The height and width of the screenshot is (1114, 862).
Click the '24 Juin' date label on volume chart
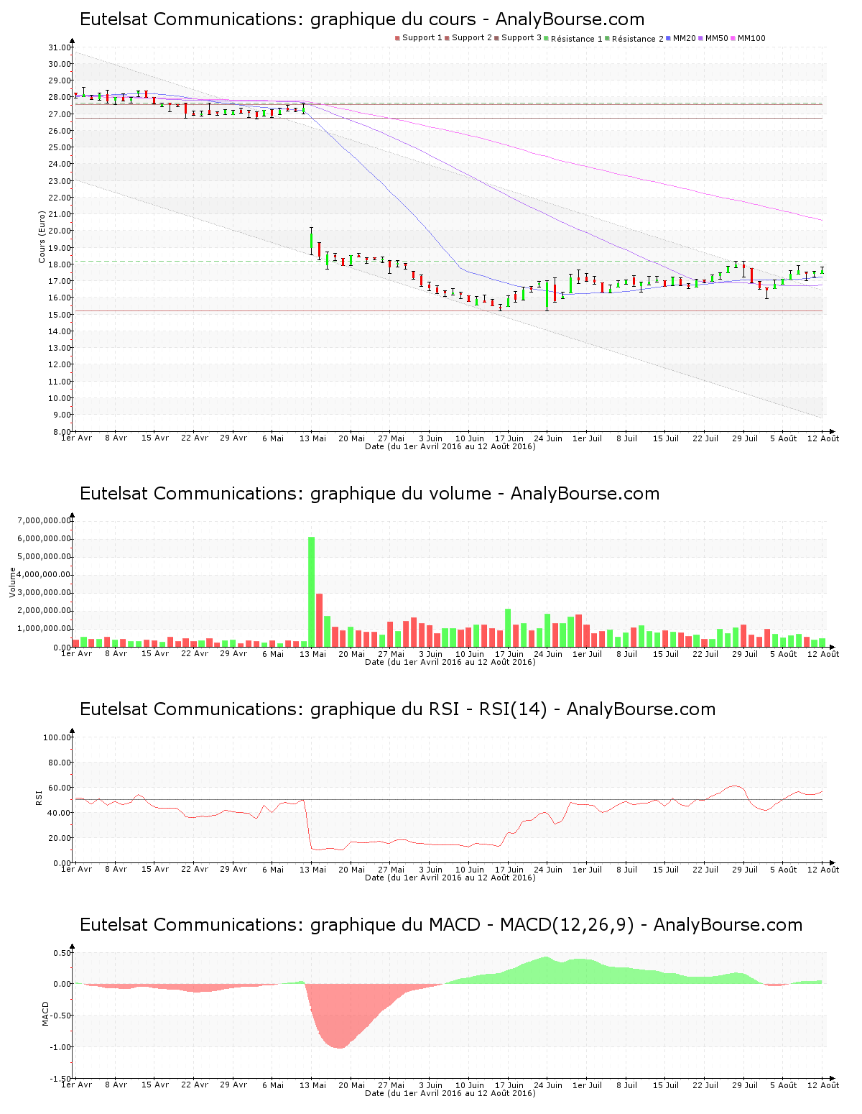click(x=548, y=654)
